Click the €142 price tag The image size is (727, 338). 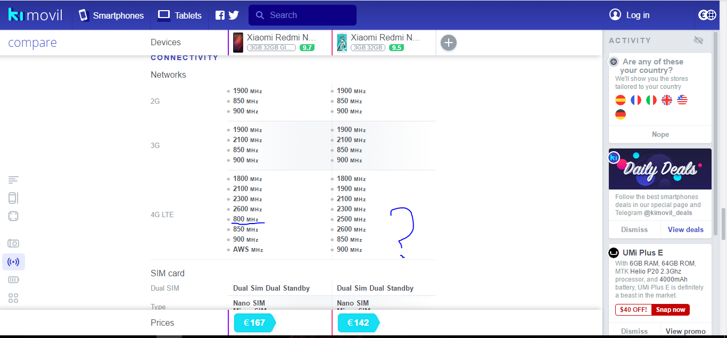pos(358,323)
